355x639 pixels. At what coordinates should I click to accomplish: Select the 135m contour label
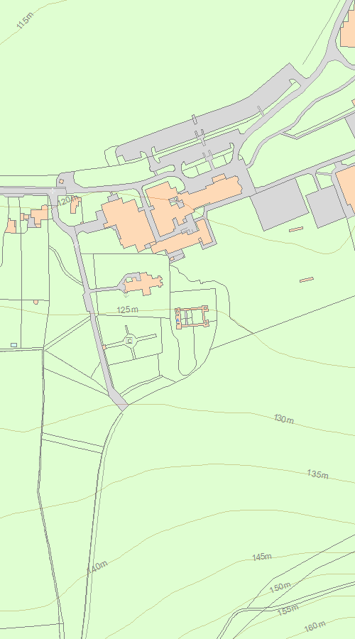[x=317, y=474]
